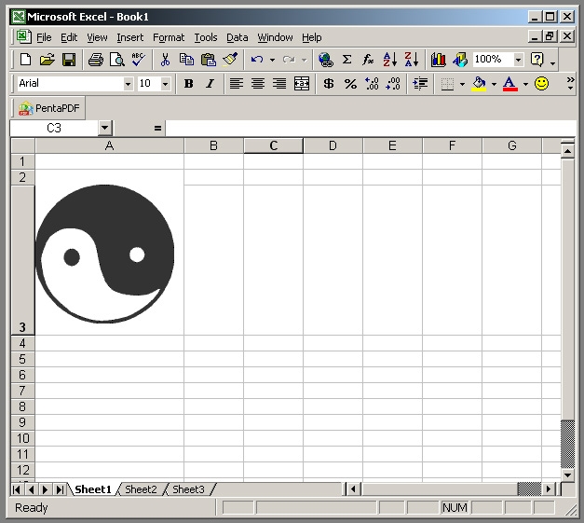Toggle Center alignment button

[258, 84]
